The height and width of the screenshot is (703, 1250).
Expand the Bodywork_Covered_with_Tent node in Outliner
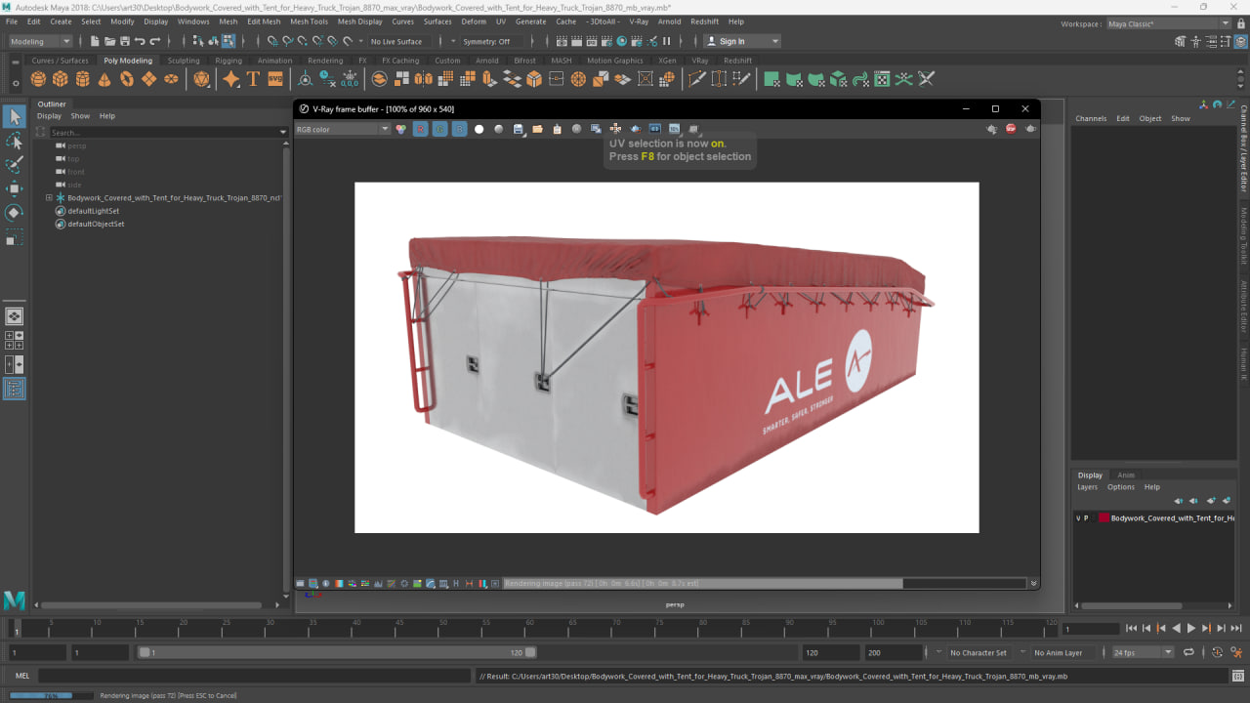pyautogui.click(x=49, y=197)
